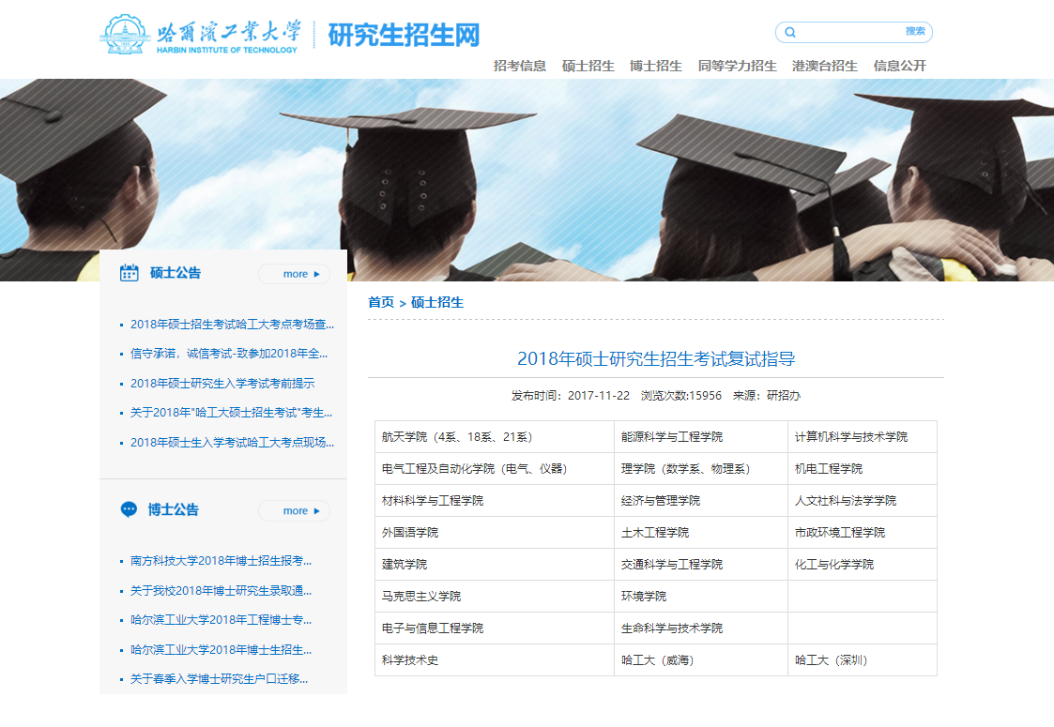Open the 港澳台招生 menu
The height and width of the screenshot is (727, 1054).
(825, 66)
